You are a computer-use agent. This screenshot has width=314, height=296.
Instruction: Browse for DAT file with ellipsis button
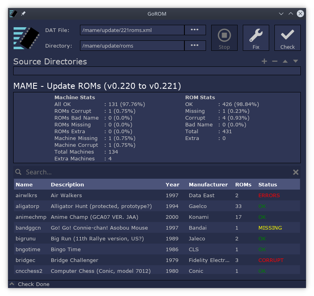(x=195, y=30)
